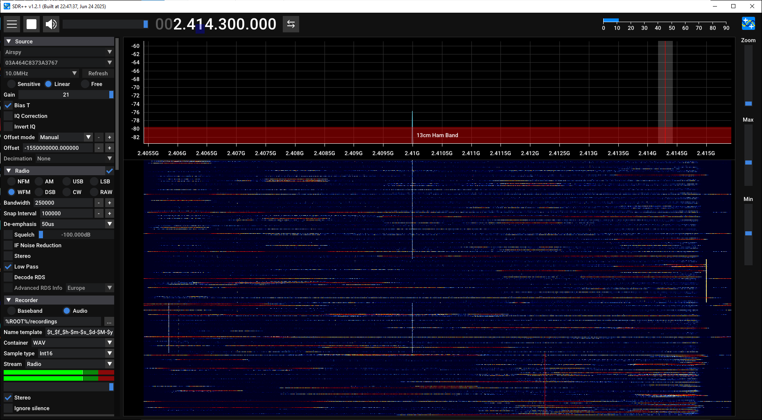The image size is (762, 420).
Task: Increase Snap Interval with plus button
Action: click(109, 213)
